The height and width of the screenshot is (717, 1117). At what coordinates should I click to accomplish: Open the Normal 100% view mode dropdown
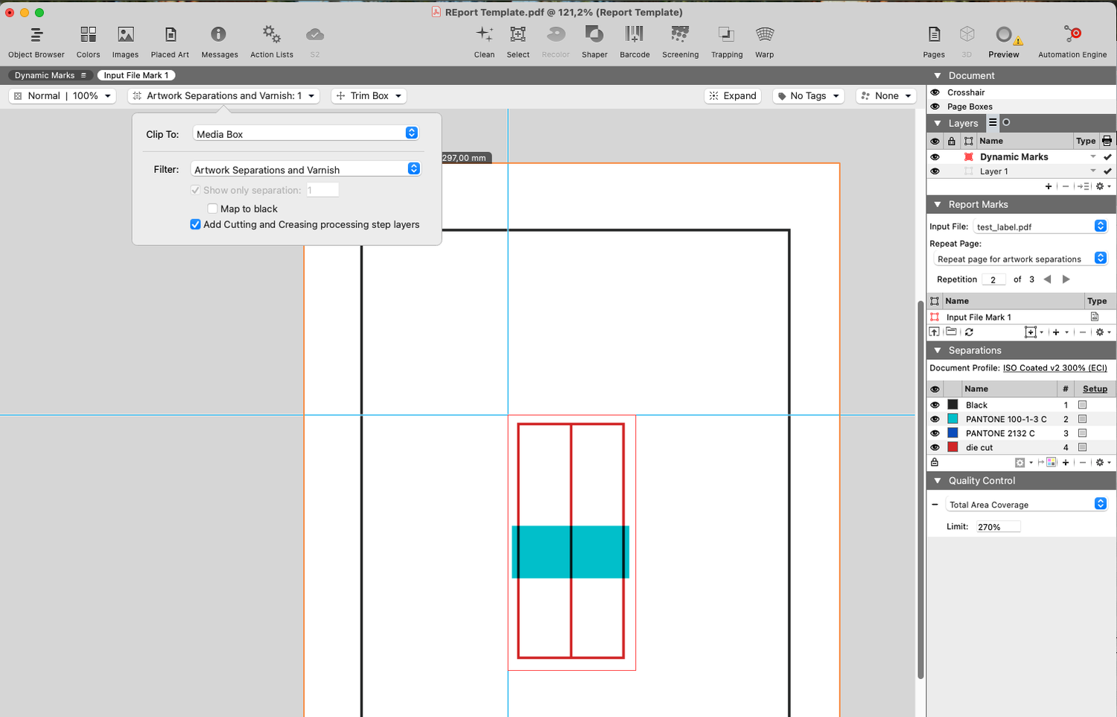pyautogui.click(x=63, y=96)
